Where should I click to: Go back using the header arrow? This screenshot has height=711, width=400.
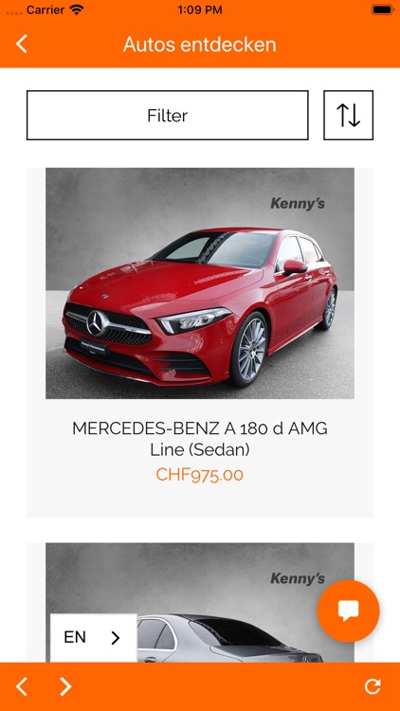(21, 45)
